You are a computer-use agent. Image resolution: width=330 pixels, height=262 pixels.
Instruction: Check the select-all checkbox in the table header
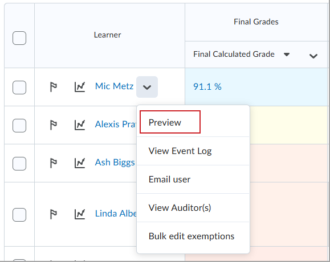click(19, 38)
